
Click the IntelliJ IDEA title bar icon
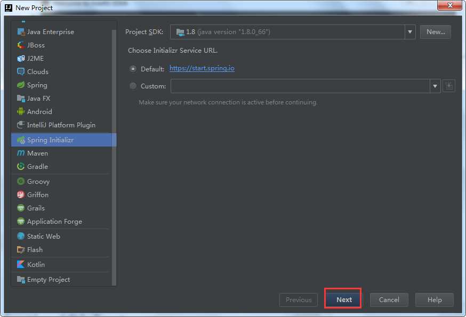(x=9, y=7)
